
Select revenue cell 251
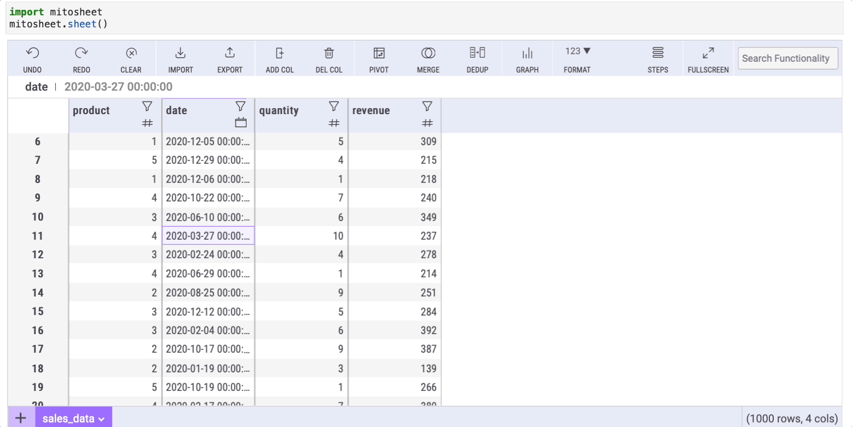pos(394,292)
